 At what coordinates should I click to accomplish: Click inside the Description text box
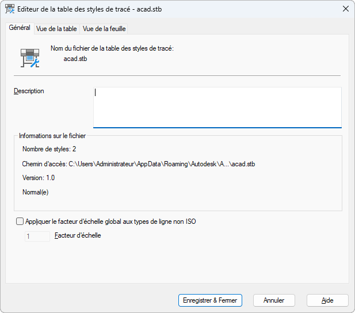pyautogui.click(x=217, y=107)
